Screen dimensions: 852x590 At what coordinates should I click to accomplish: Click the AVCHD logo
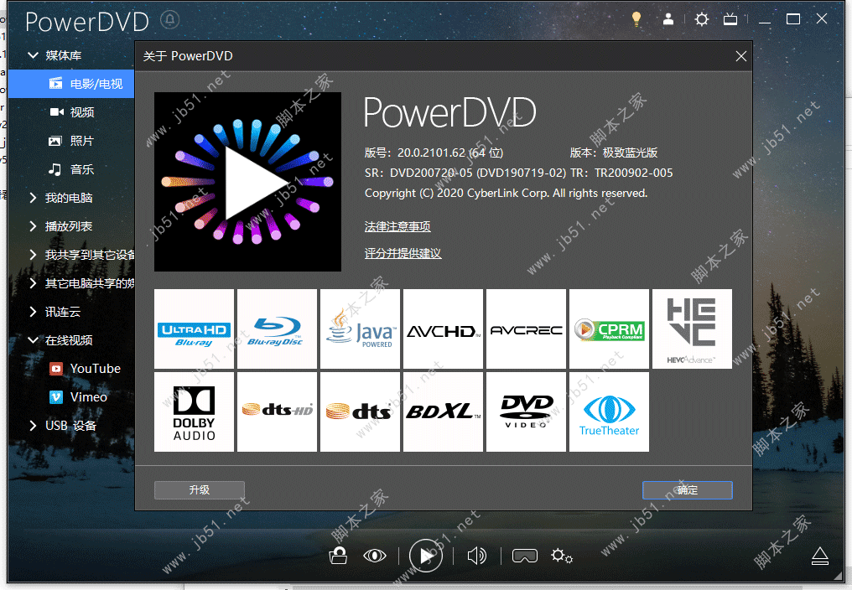[x=443, y=329]
